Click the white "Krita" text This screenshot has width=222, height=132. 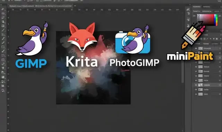[82, 61]
